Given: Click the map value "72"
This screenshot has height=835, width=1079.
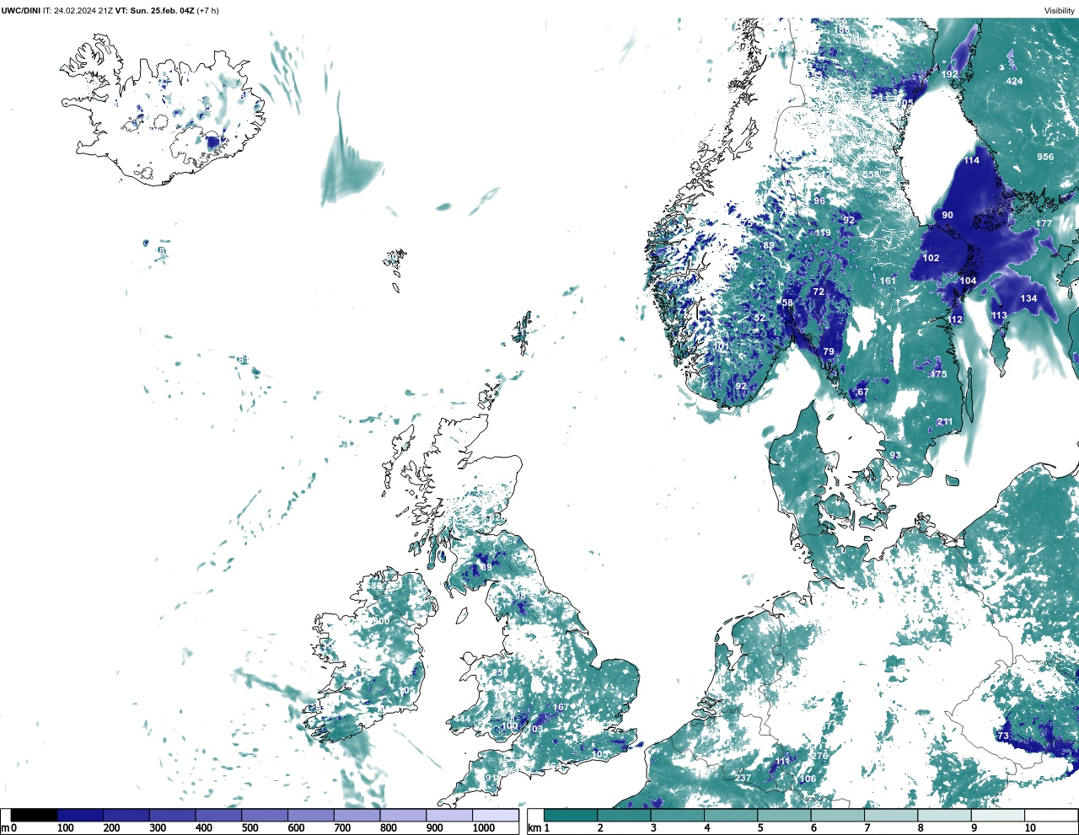Looking at the screenshot, I should [x=818, y=292].
